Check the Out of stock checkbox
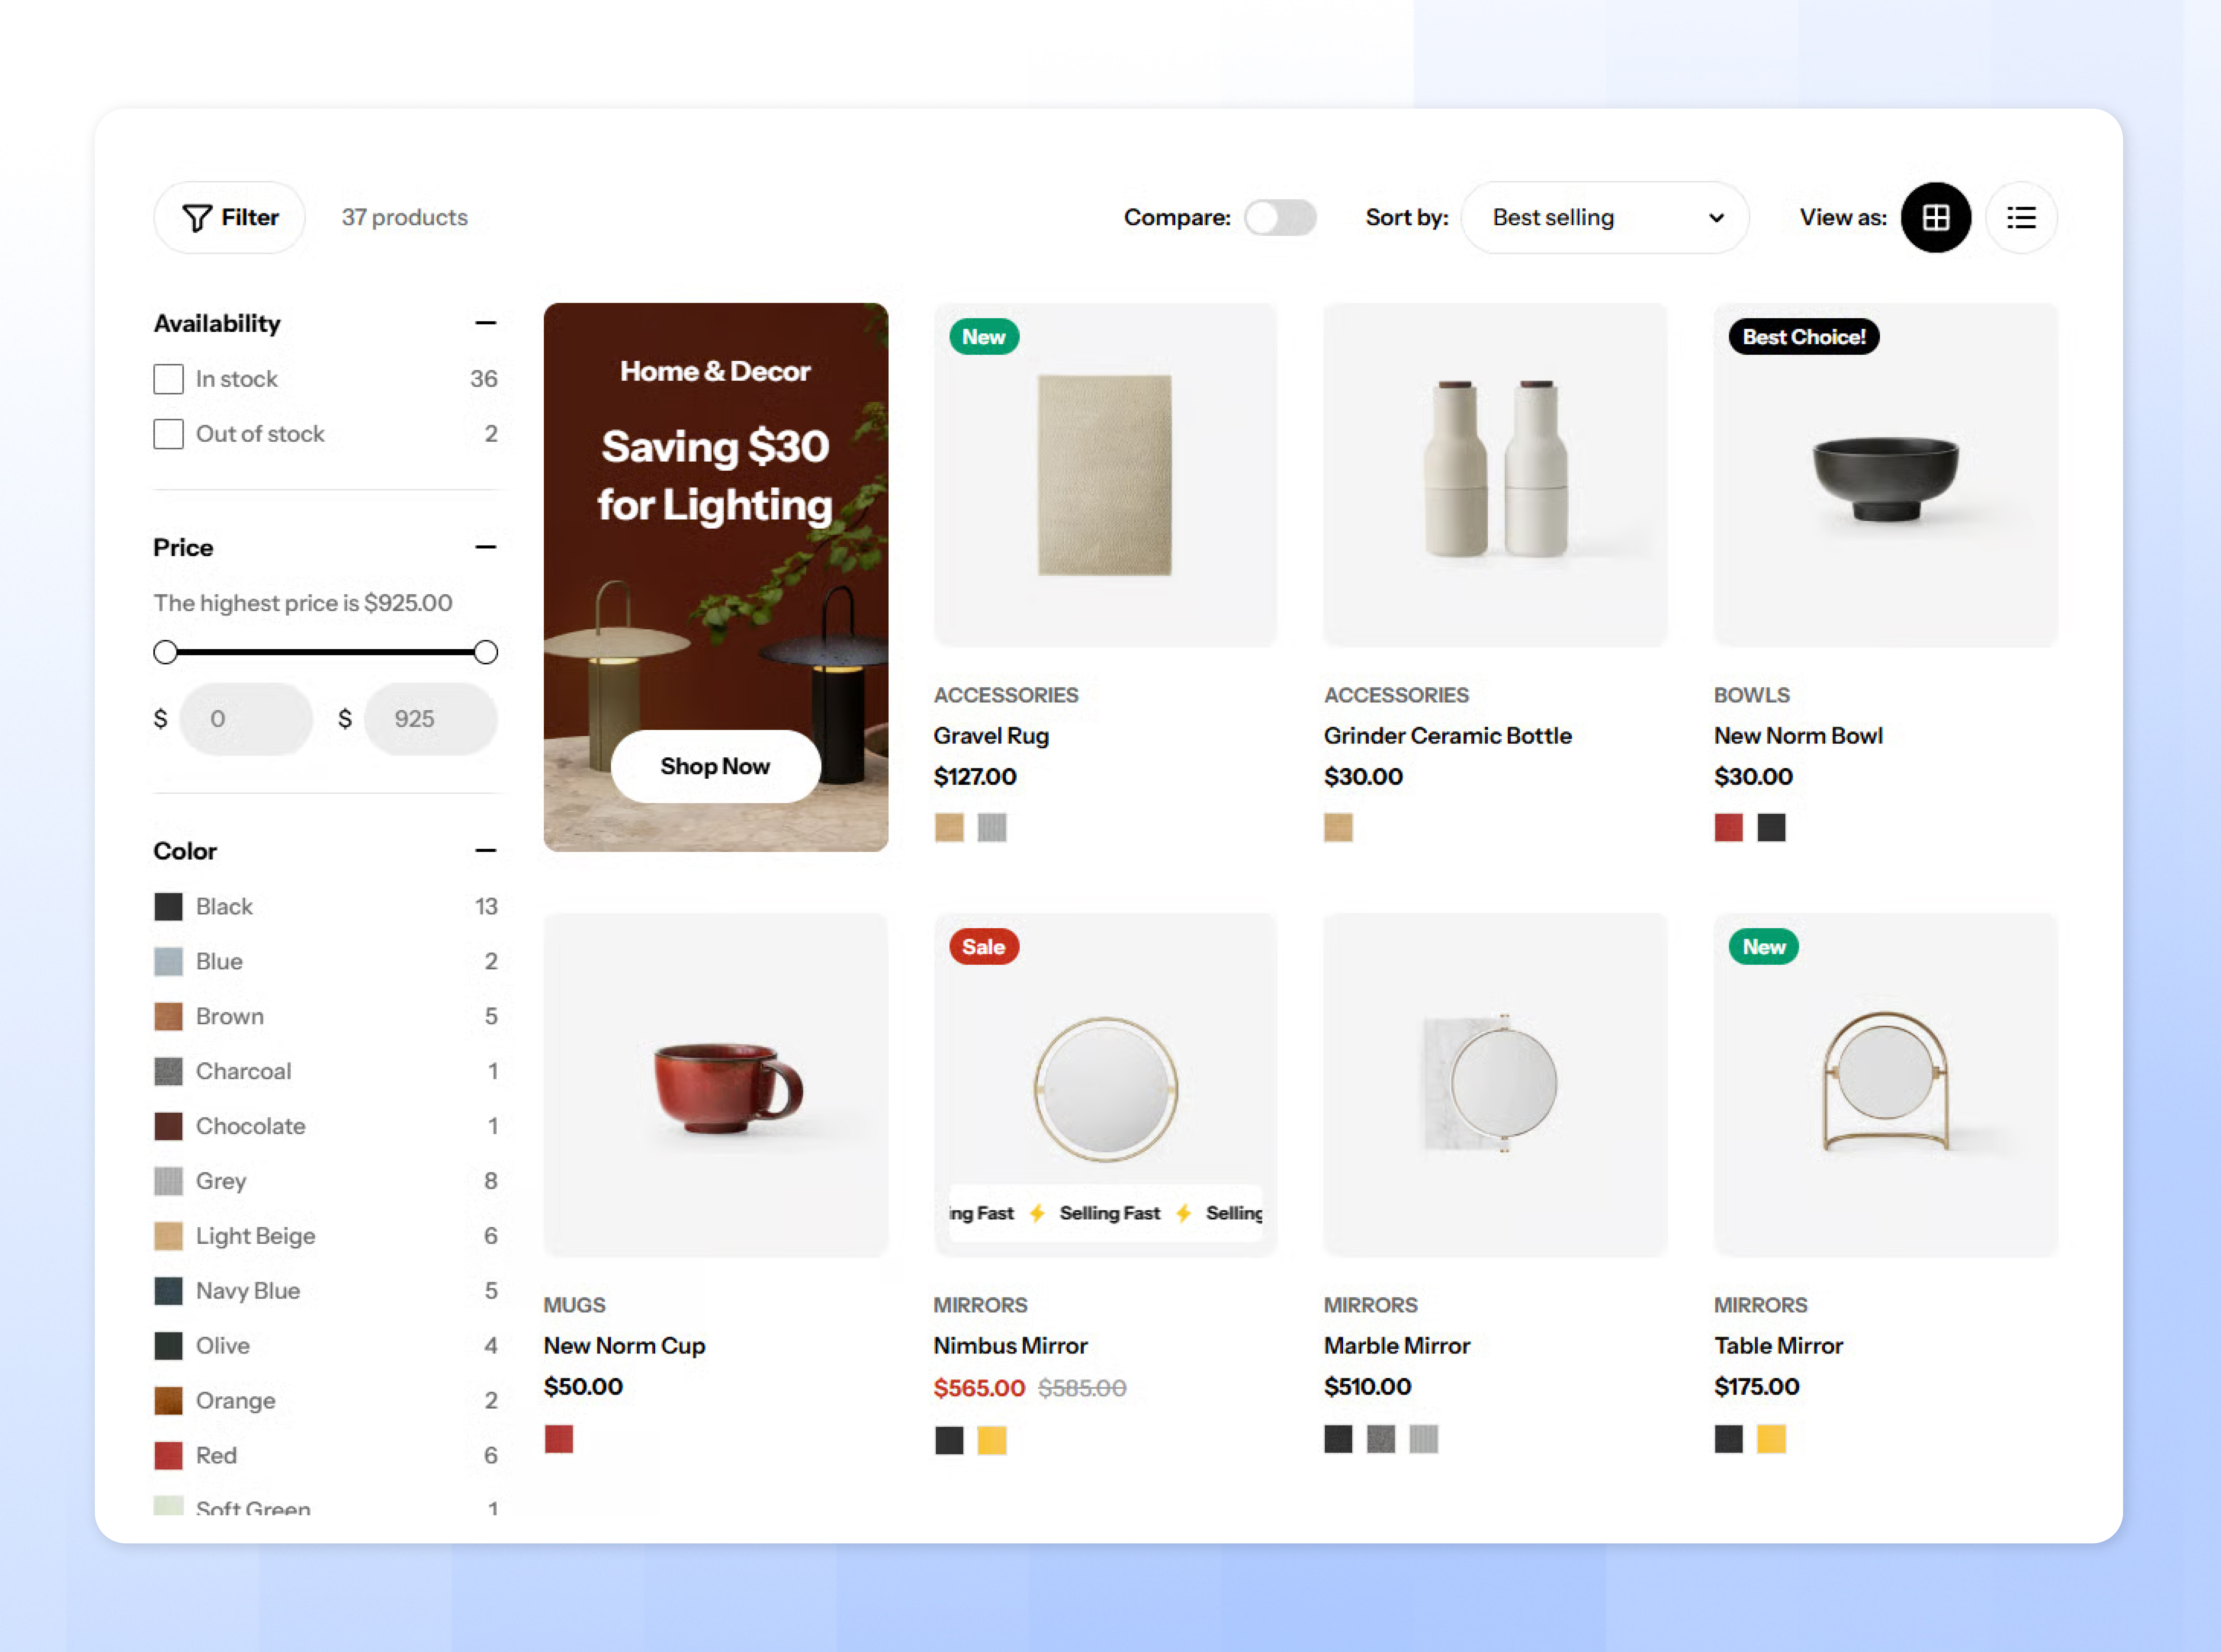2221x1652 pixels. 168,434
